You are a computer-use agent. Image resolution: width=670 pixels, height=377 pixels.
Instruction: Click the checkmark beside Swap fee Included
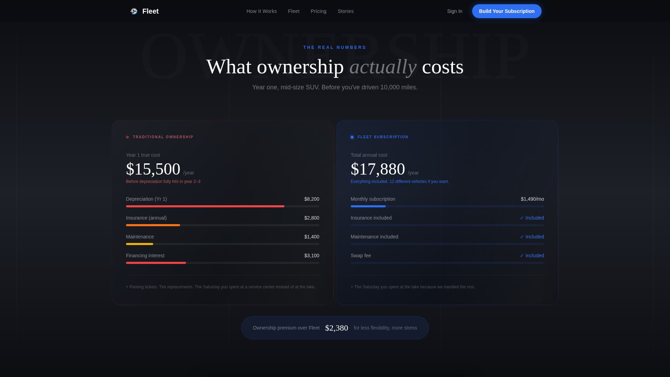tap(522, 256)
